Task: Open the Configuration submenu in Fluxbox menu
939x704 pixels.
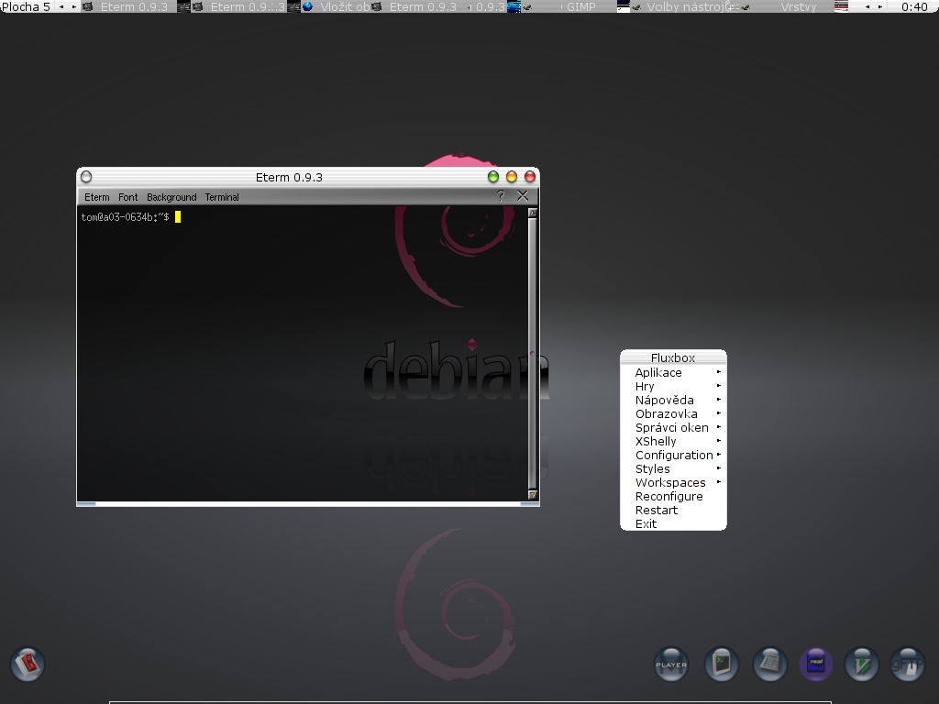Action: 673,456
